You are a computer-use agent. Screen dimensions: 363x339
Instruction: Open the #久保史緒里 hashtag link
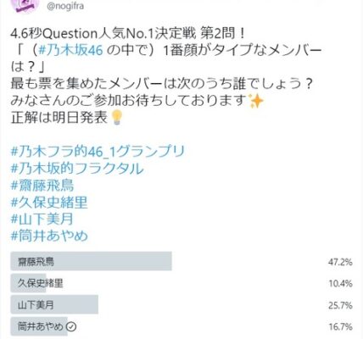49,203
